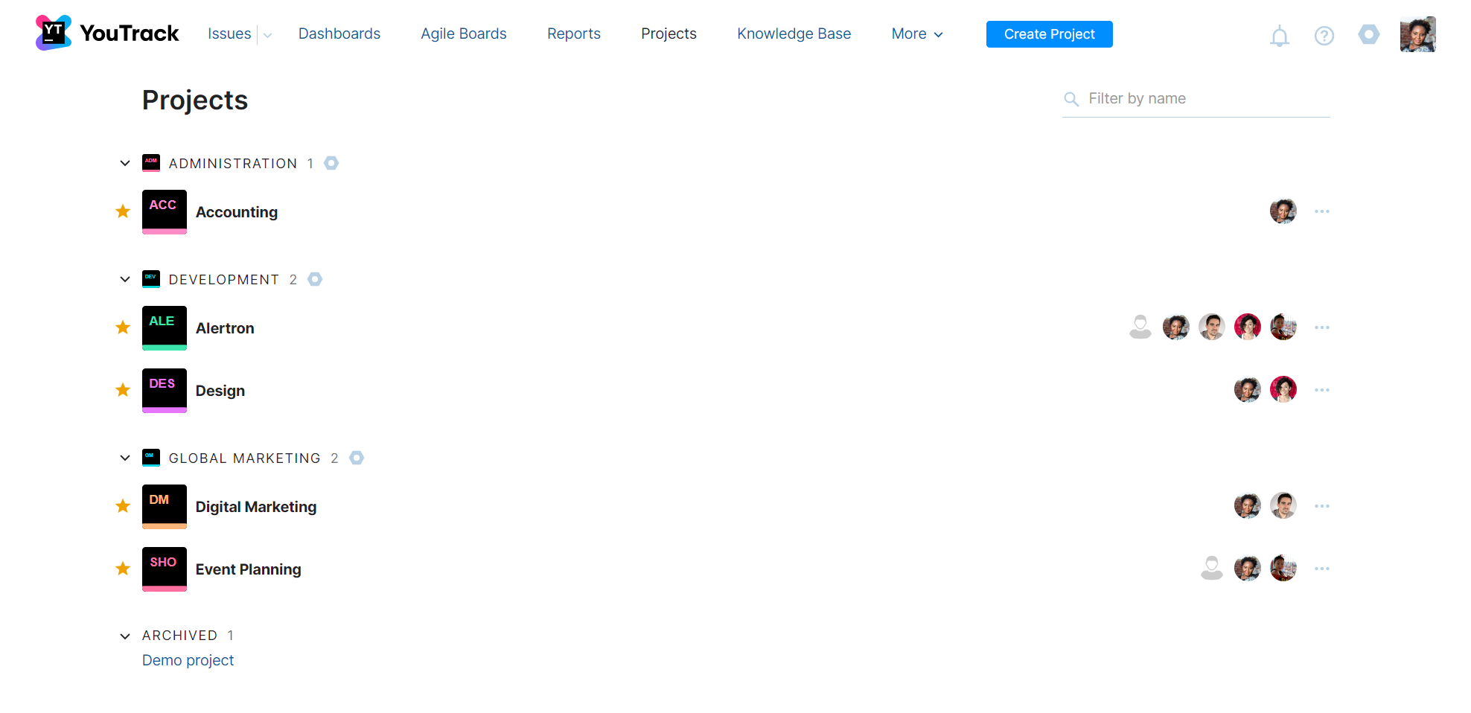Switch to Agile Boards

[463, 33]
